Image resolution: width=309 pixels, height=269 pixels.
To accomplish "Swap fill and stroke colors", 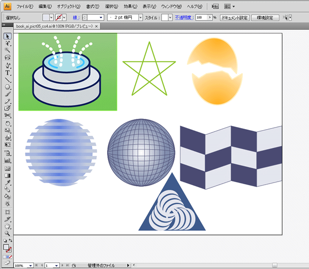I will pos(10,241).
